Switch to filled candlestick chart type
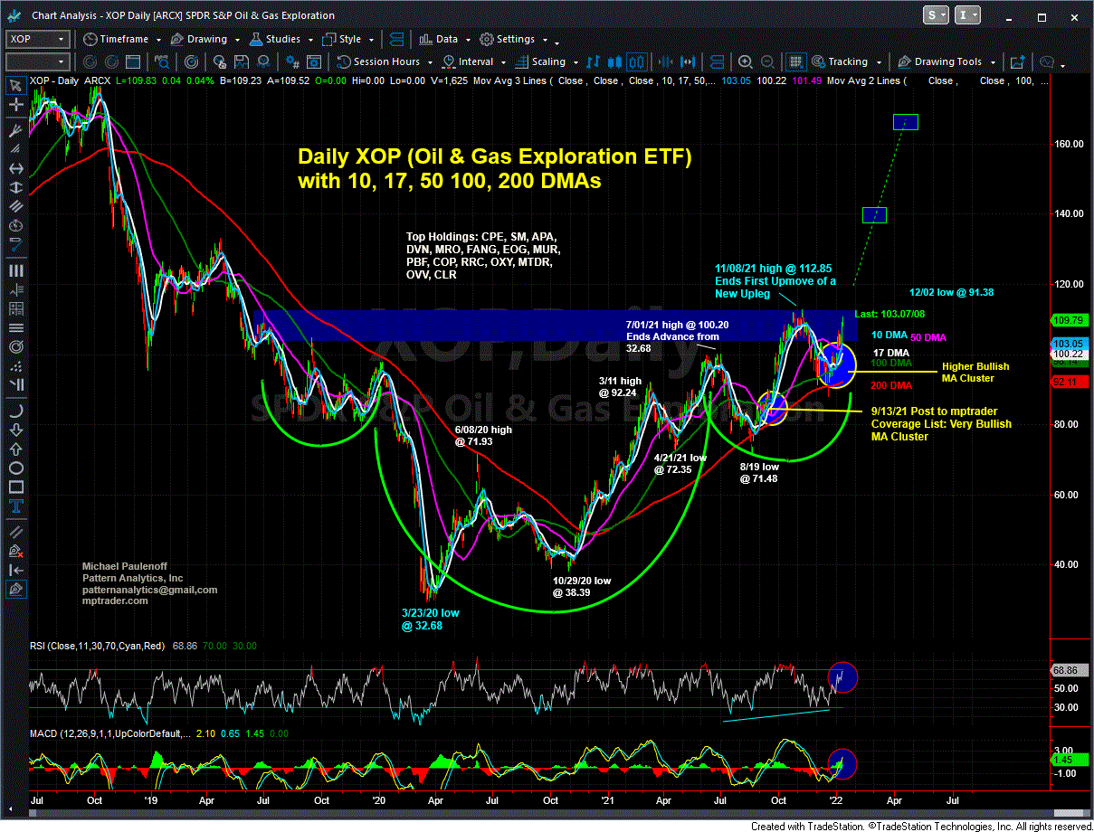The height and width of the screenshot is (832, 1094). pos(614,61)
